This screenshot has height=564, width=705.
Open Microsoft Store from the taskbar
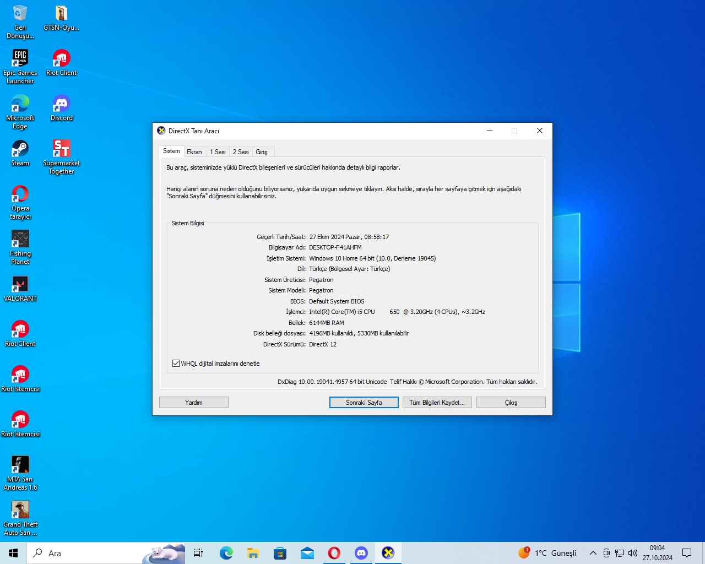click(x=280, y=553)
